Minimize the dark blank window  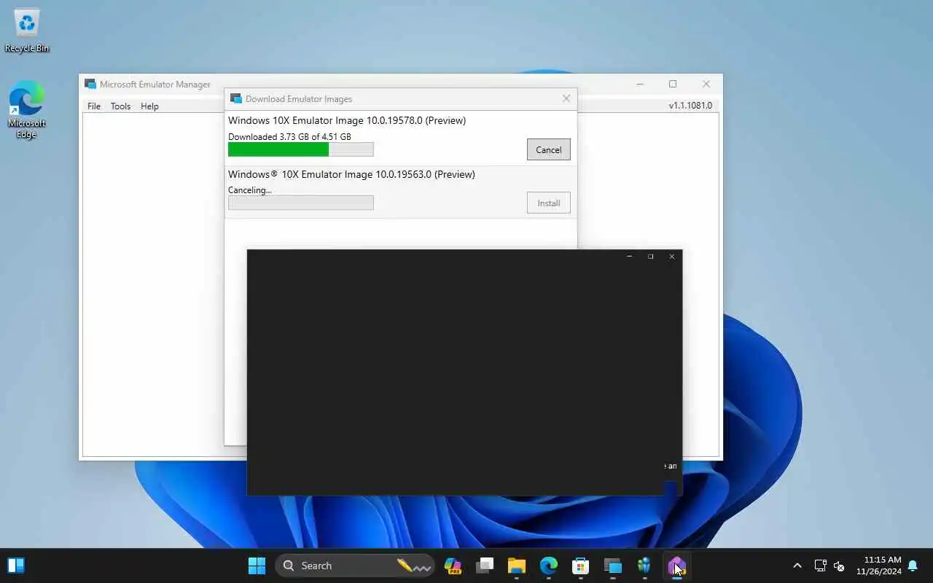(629, 257)
